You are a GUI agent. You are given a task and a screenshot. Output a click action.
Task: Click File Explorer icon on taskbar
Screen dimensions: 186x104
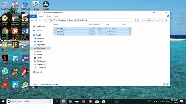[x=64, y=101]
